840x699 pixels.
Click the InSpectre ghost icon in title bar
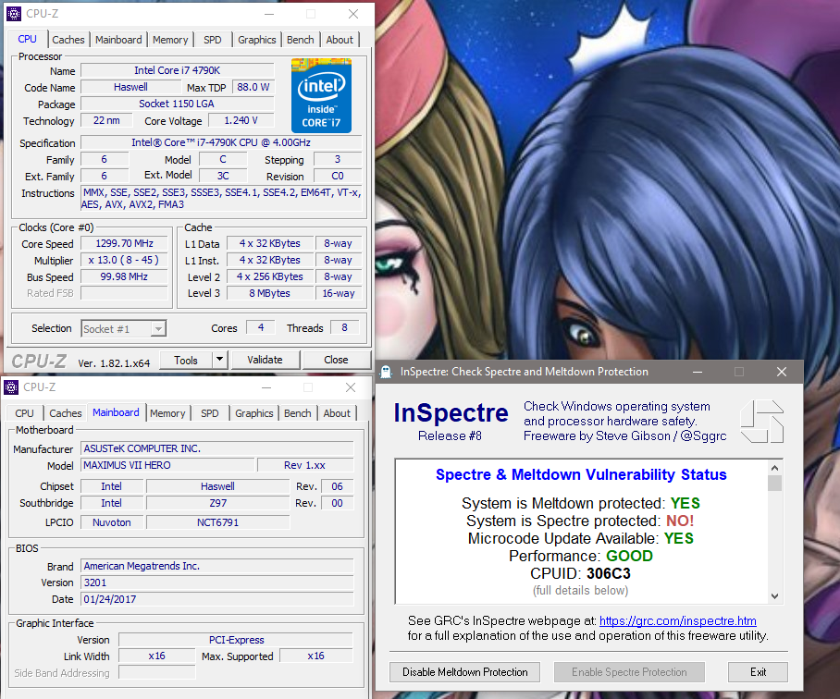(x=386, y=372)
